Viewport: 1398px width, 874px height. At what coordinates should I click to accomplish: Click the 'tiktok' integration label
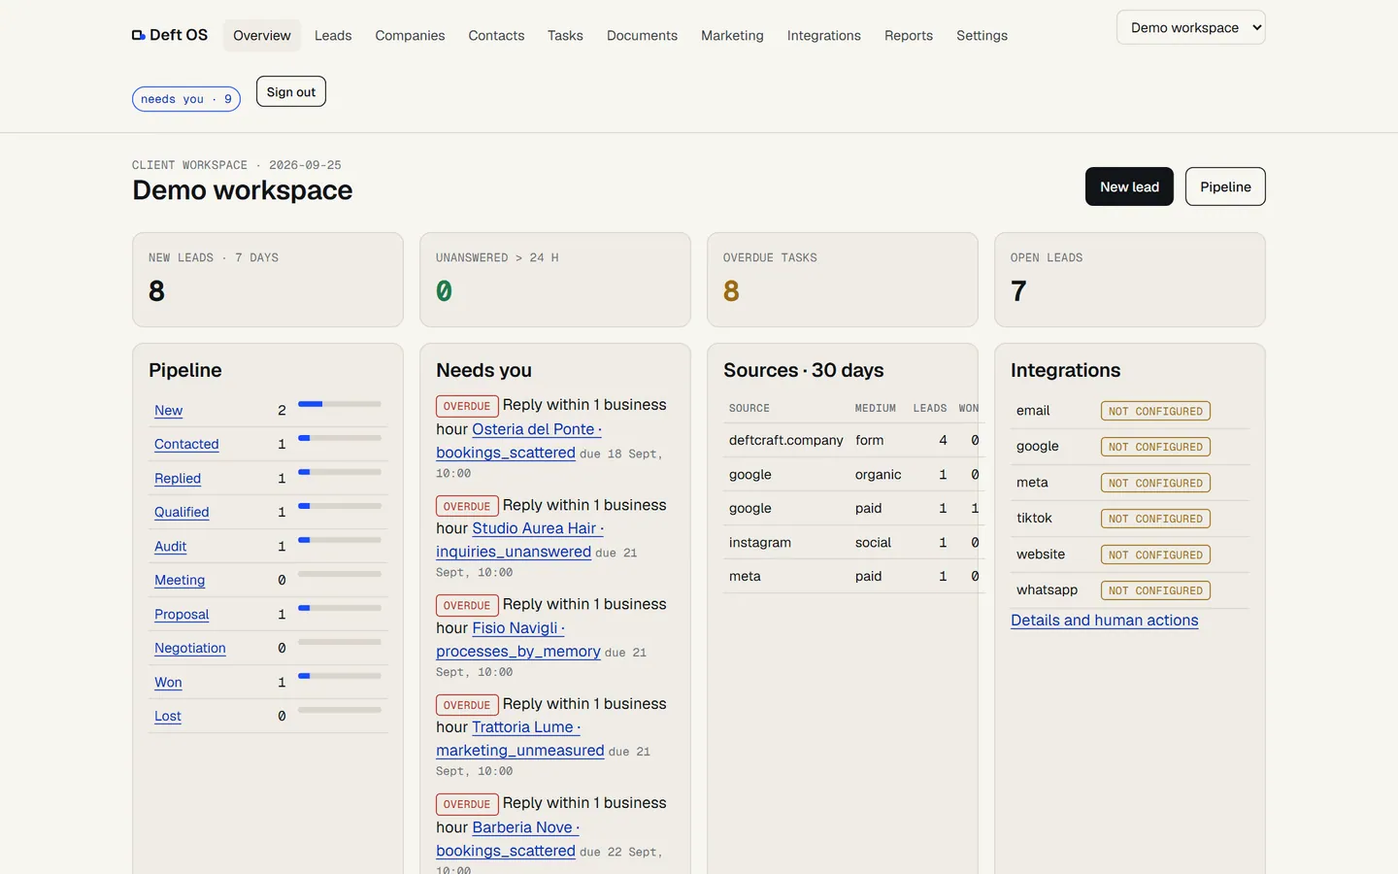click(1034, 518)
